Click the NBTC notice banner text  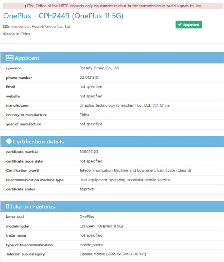[x=115, y=6]
